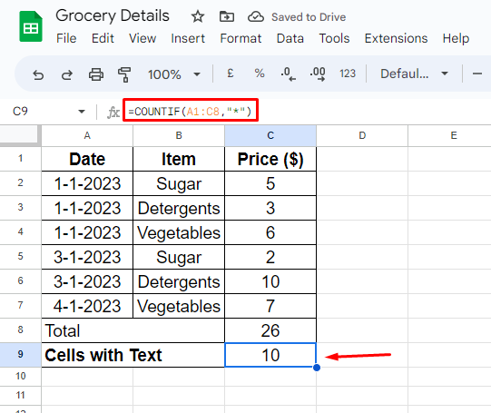Image resolution: width=491 pixels, height=413 pixels.
Task: Select the Paint format tool
Action: pos(124,74)
